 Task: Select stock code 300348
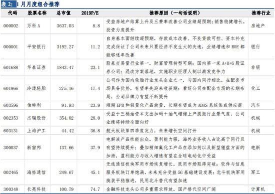point(10,189)
